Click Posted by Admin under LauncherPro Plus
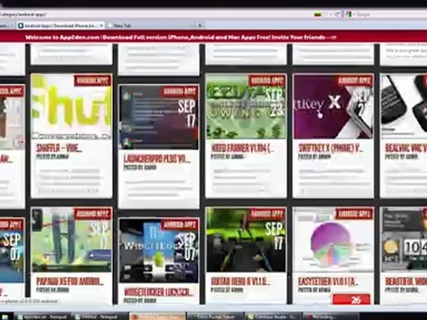 [x=140, y=168]
